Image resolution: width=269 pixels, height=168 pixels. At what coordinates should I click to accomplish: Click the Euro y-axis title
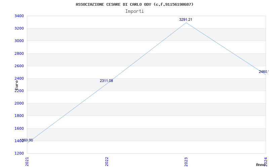coord(16,85)
